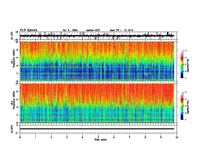Click the "-3" label on ch.2 colorbar
This screenshot has width=199, height=154.
pyautogui.click(x=185, y=92)
